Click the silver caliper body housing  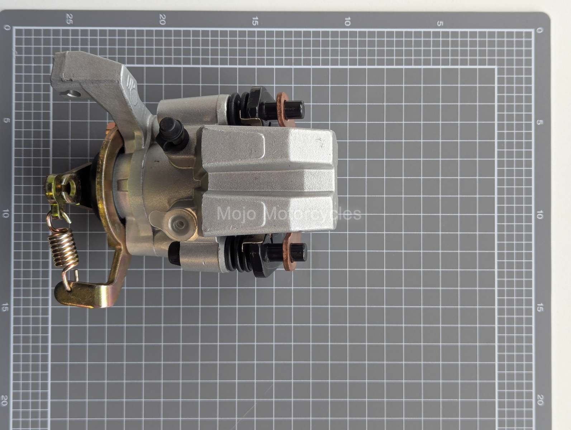pos(269,181)
